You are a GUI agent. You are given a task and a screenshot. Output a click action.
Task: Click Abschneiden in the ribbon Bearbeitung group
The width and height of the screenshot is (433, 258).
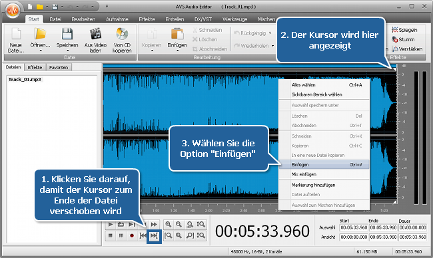pos(210,49)
